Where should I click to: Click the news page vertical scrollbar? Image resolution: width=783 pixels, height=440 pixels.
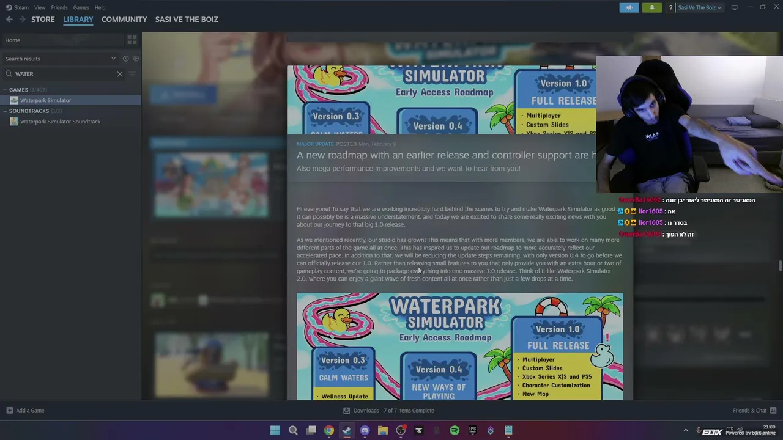(x=780, y=266)
